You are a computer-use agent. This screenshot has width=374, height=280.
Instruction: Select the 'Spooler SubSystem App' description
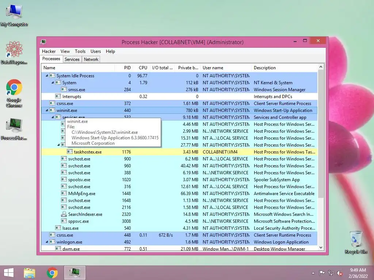click(x=277, y=179)
